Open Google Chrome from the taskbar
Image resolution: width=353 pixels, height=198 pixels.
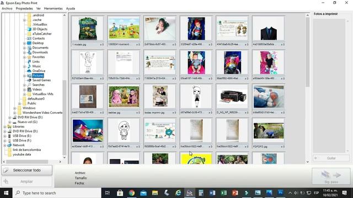point(132,193)
